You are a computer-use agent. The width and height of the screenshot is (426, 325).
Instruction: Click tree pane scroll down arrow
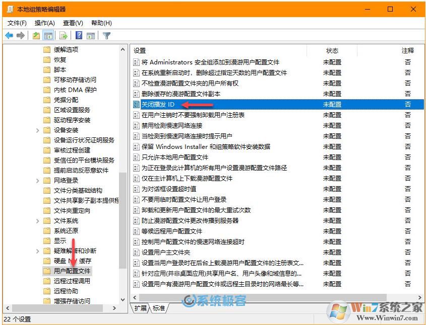click(123, 299)
